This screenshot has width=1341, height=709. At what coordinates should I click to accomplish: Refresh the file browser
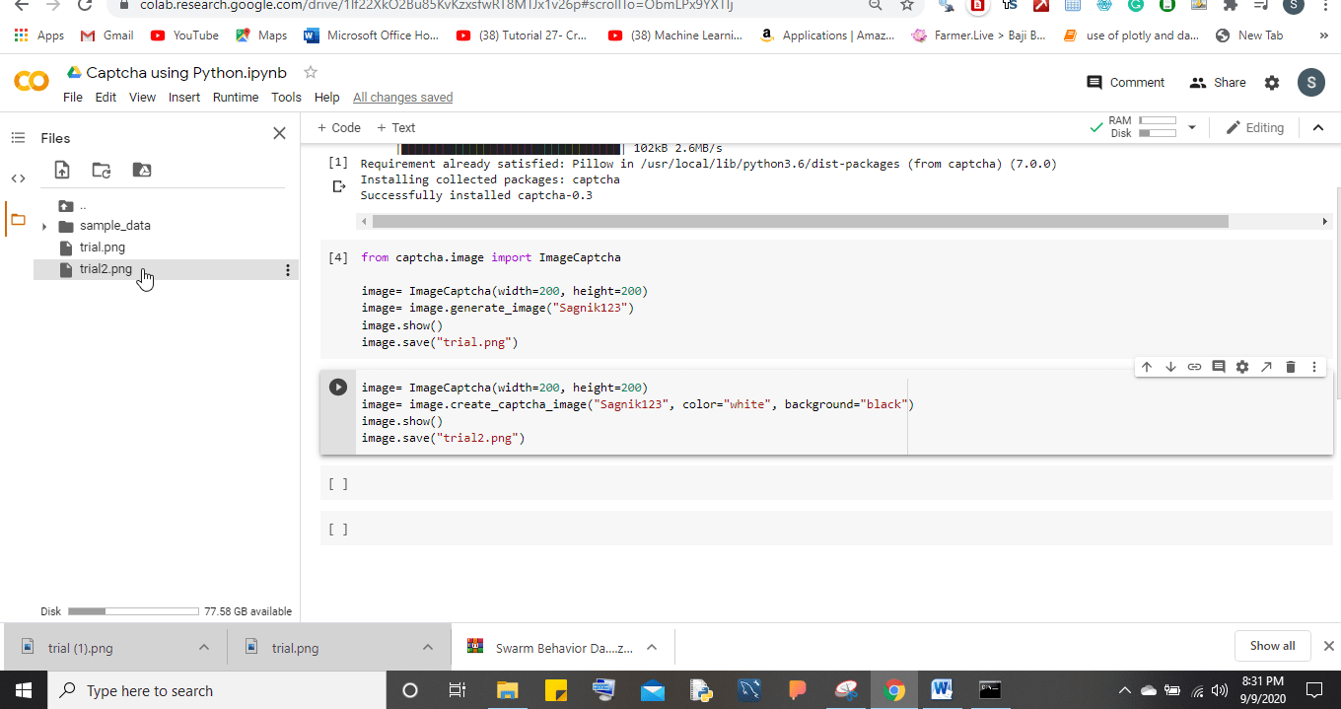[x=101, y=170]
